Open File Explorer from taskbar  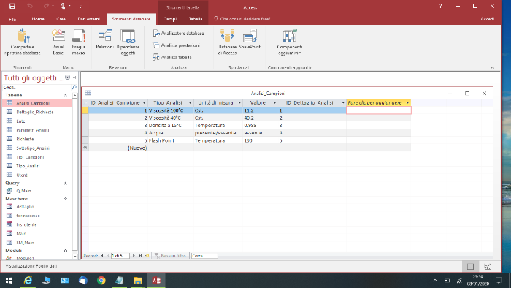[x=138, y=281]
